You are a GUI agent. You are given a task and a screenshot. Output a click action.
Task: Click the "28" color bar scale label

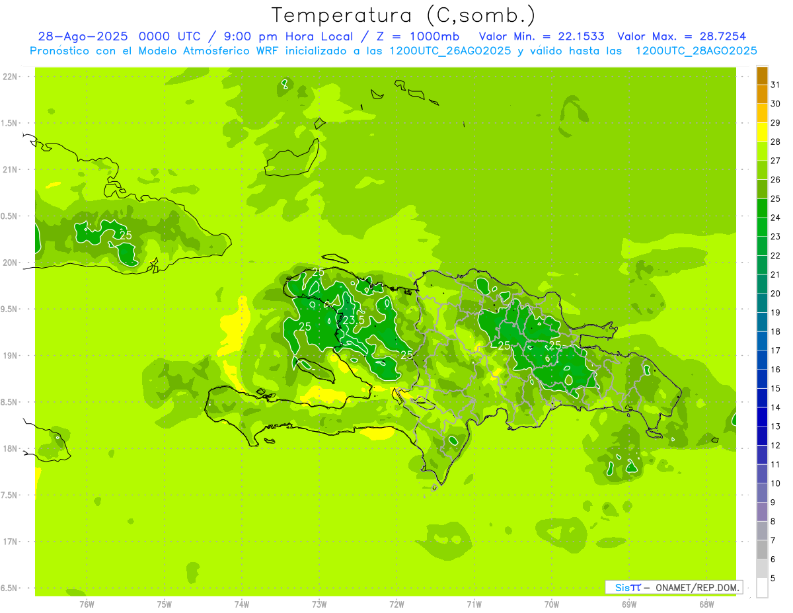pyautogui.click(x=775, y=142)
